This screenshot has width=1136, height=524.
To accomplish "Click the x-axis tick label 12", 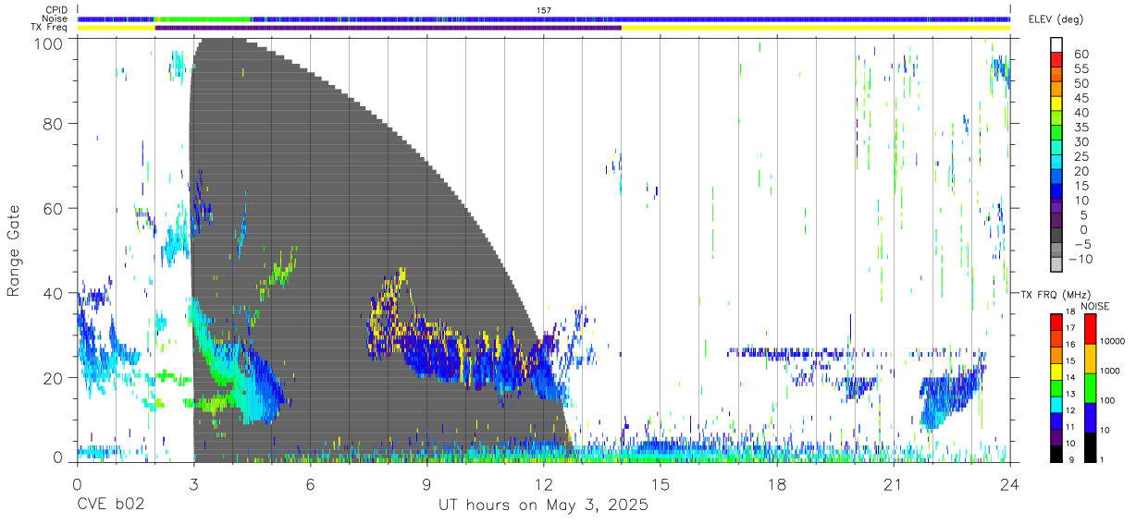I will [543, 484].
